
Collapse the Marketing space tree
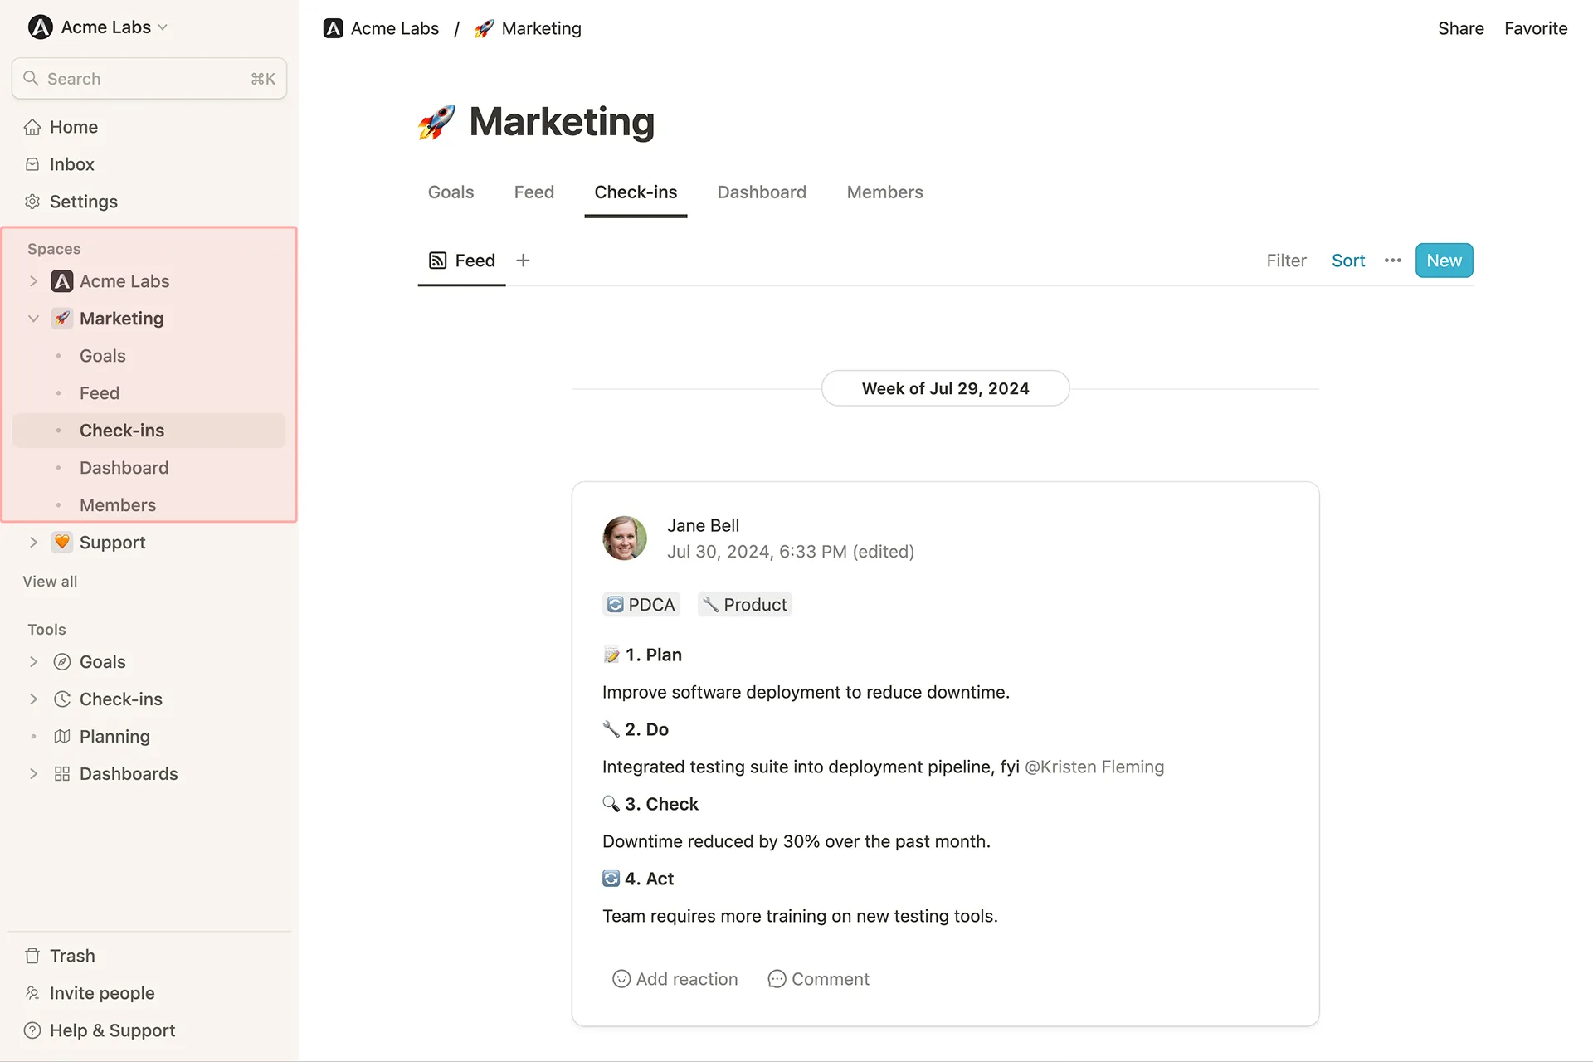coord(33,319)
